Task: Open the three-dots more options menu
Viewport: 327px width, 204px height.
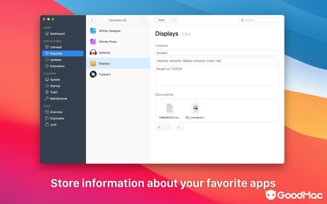Action: (x=174, y=20)
